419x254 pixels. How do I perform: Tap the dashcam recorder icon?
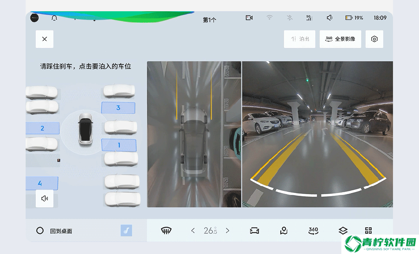pos(249,18)
